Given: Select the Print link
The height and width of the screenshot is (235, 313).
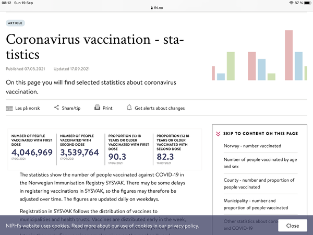Looking at the screenshot, I should click(x=107, y=108).
